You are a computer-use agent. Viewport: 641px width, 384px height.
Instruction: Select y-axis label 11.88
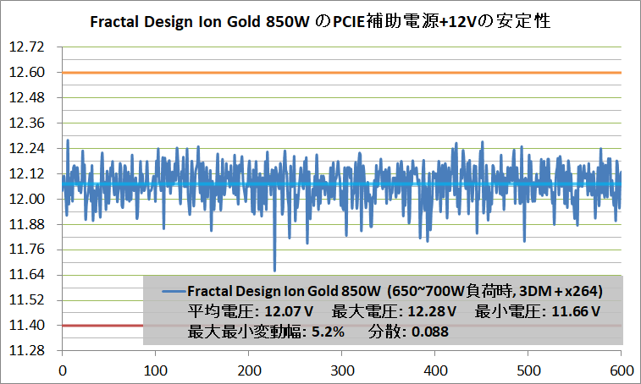click(x=26, y=224)
